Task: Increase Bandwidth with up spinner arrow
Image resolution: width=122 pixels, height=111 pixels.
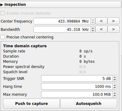Action: (x=93, y=28)
